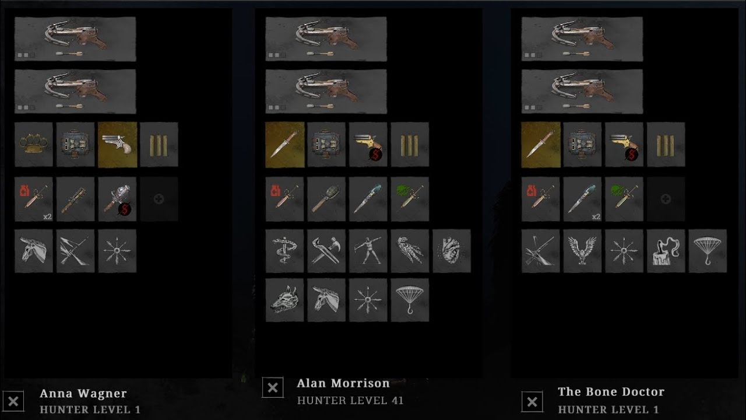Remove Anna Wagner with the X button
The height and width of the screenshot is (420, 746).
point(13,401)
